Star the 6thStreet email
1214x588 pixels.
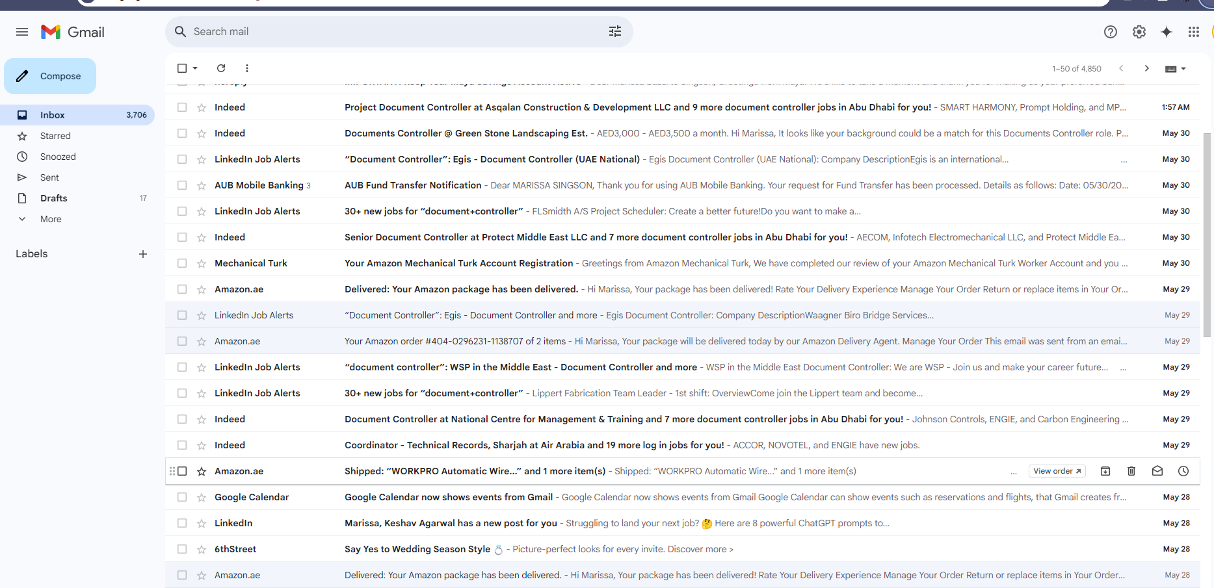click(202, 549)
